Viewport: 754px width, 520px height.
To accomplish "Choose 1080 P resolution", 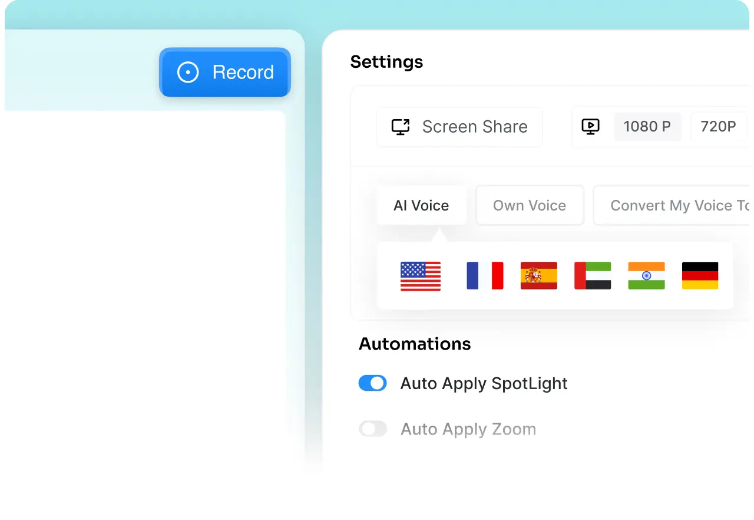I will click(x=647, y=127).
